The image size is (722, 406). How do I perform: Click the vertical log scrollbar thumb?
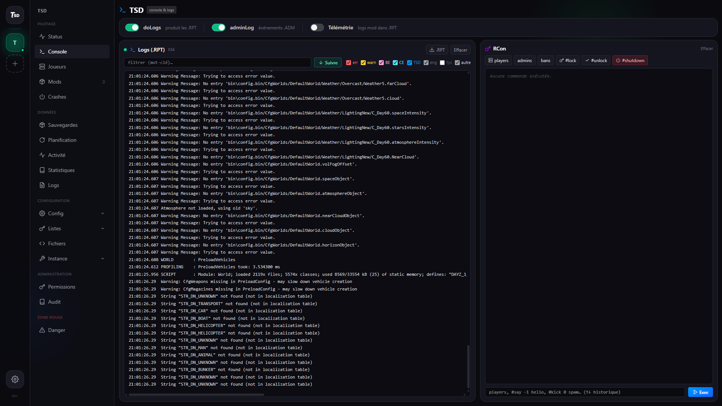point(468,366)
